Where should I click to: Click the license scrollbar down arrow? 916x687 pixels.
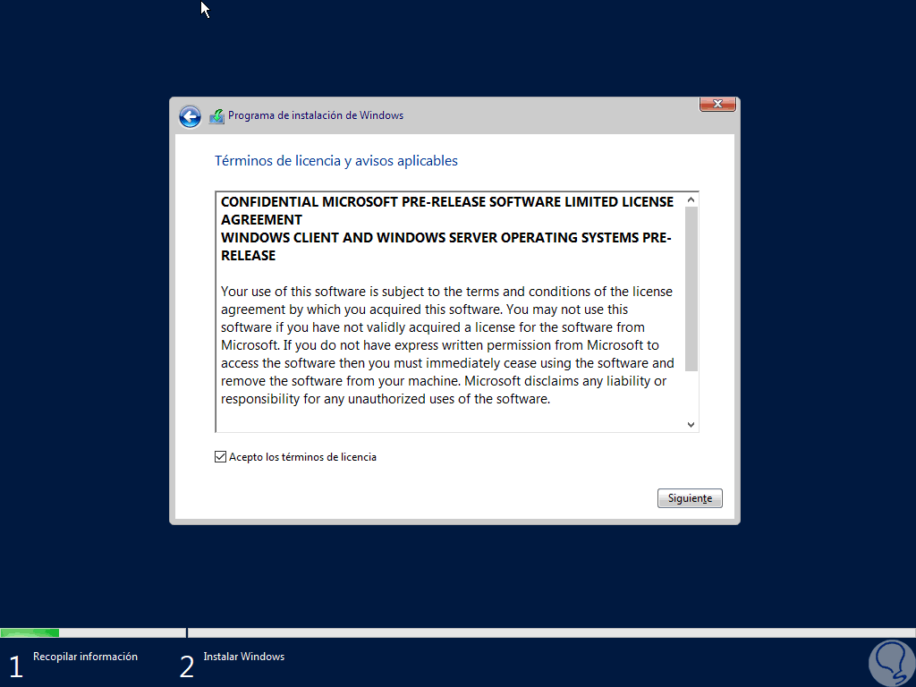coord(691,425)
